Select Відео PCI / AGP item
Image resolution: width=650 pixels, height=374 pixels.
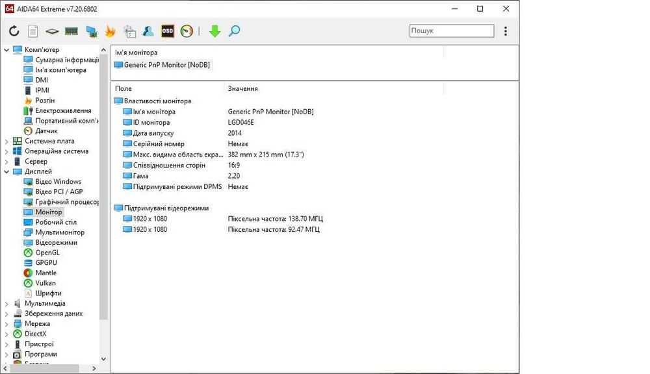pos(53,192)
